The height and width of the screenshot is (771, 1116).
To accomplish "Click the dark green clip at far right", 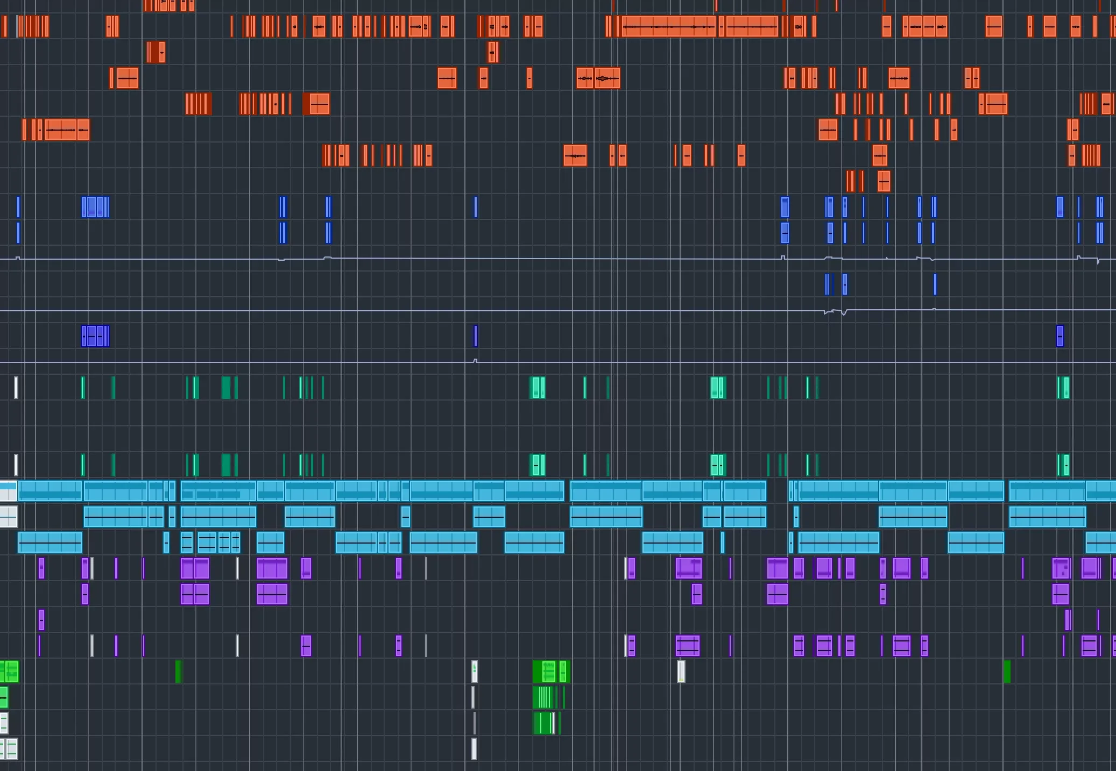I will 1007,672.
